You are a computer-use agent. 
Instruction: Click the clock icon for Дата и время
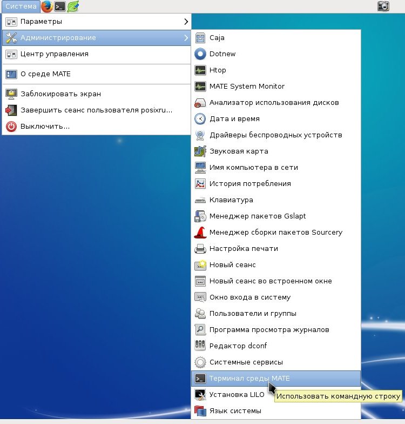pos(200,119)
